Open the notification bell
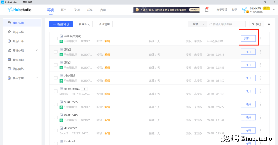 pos(207,10)
